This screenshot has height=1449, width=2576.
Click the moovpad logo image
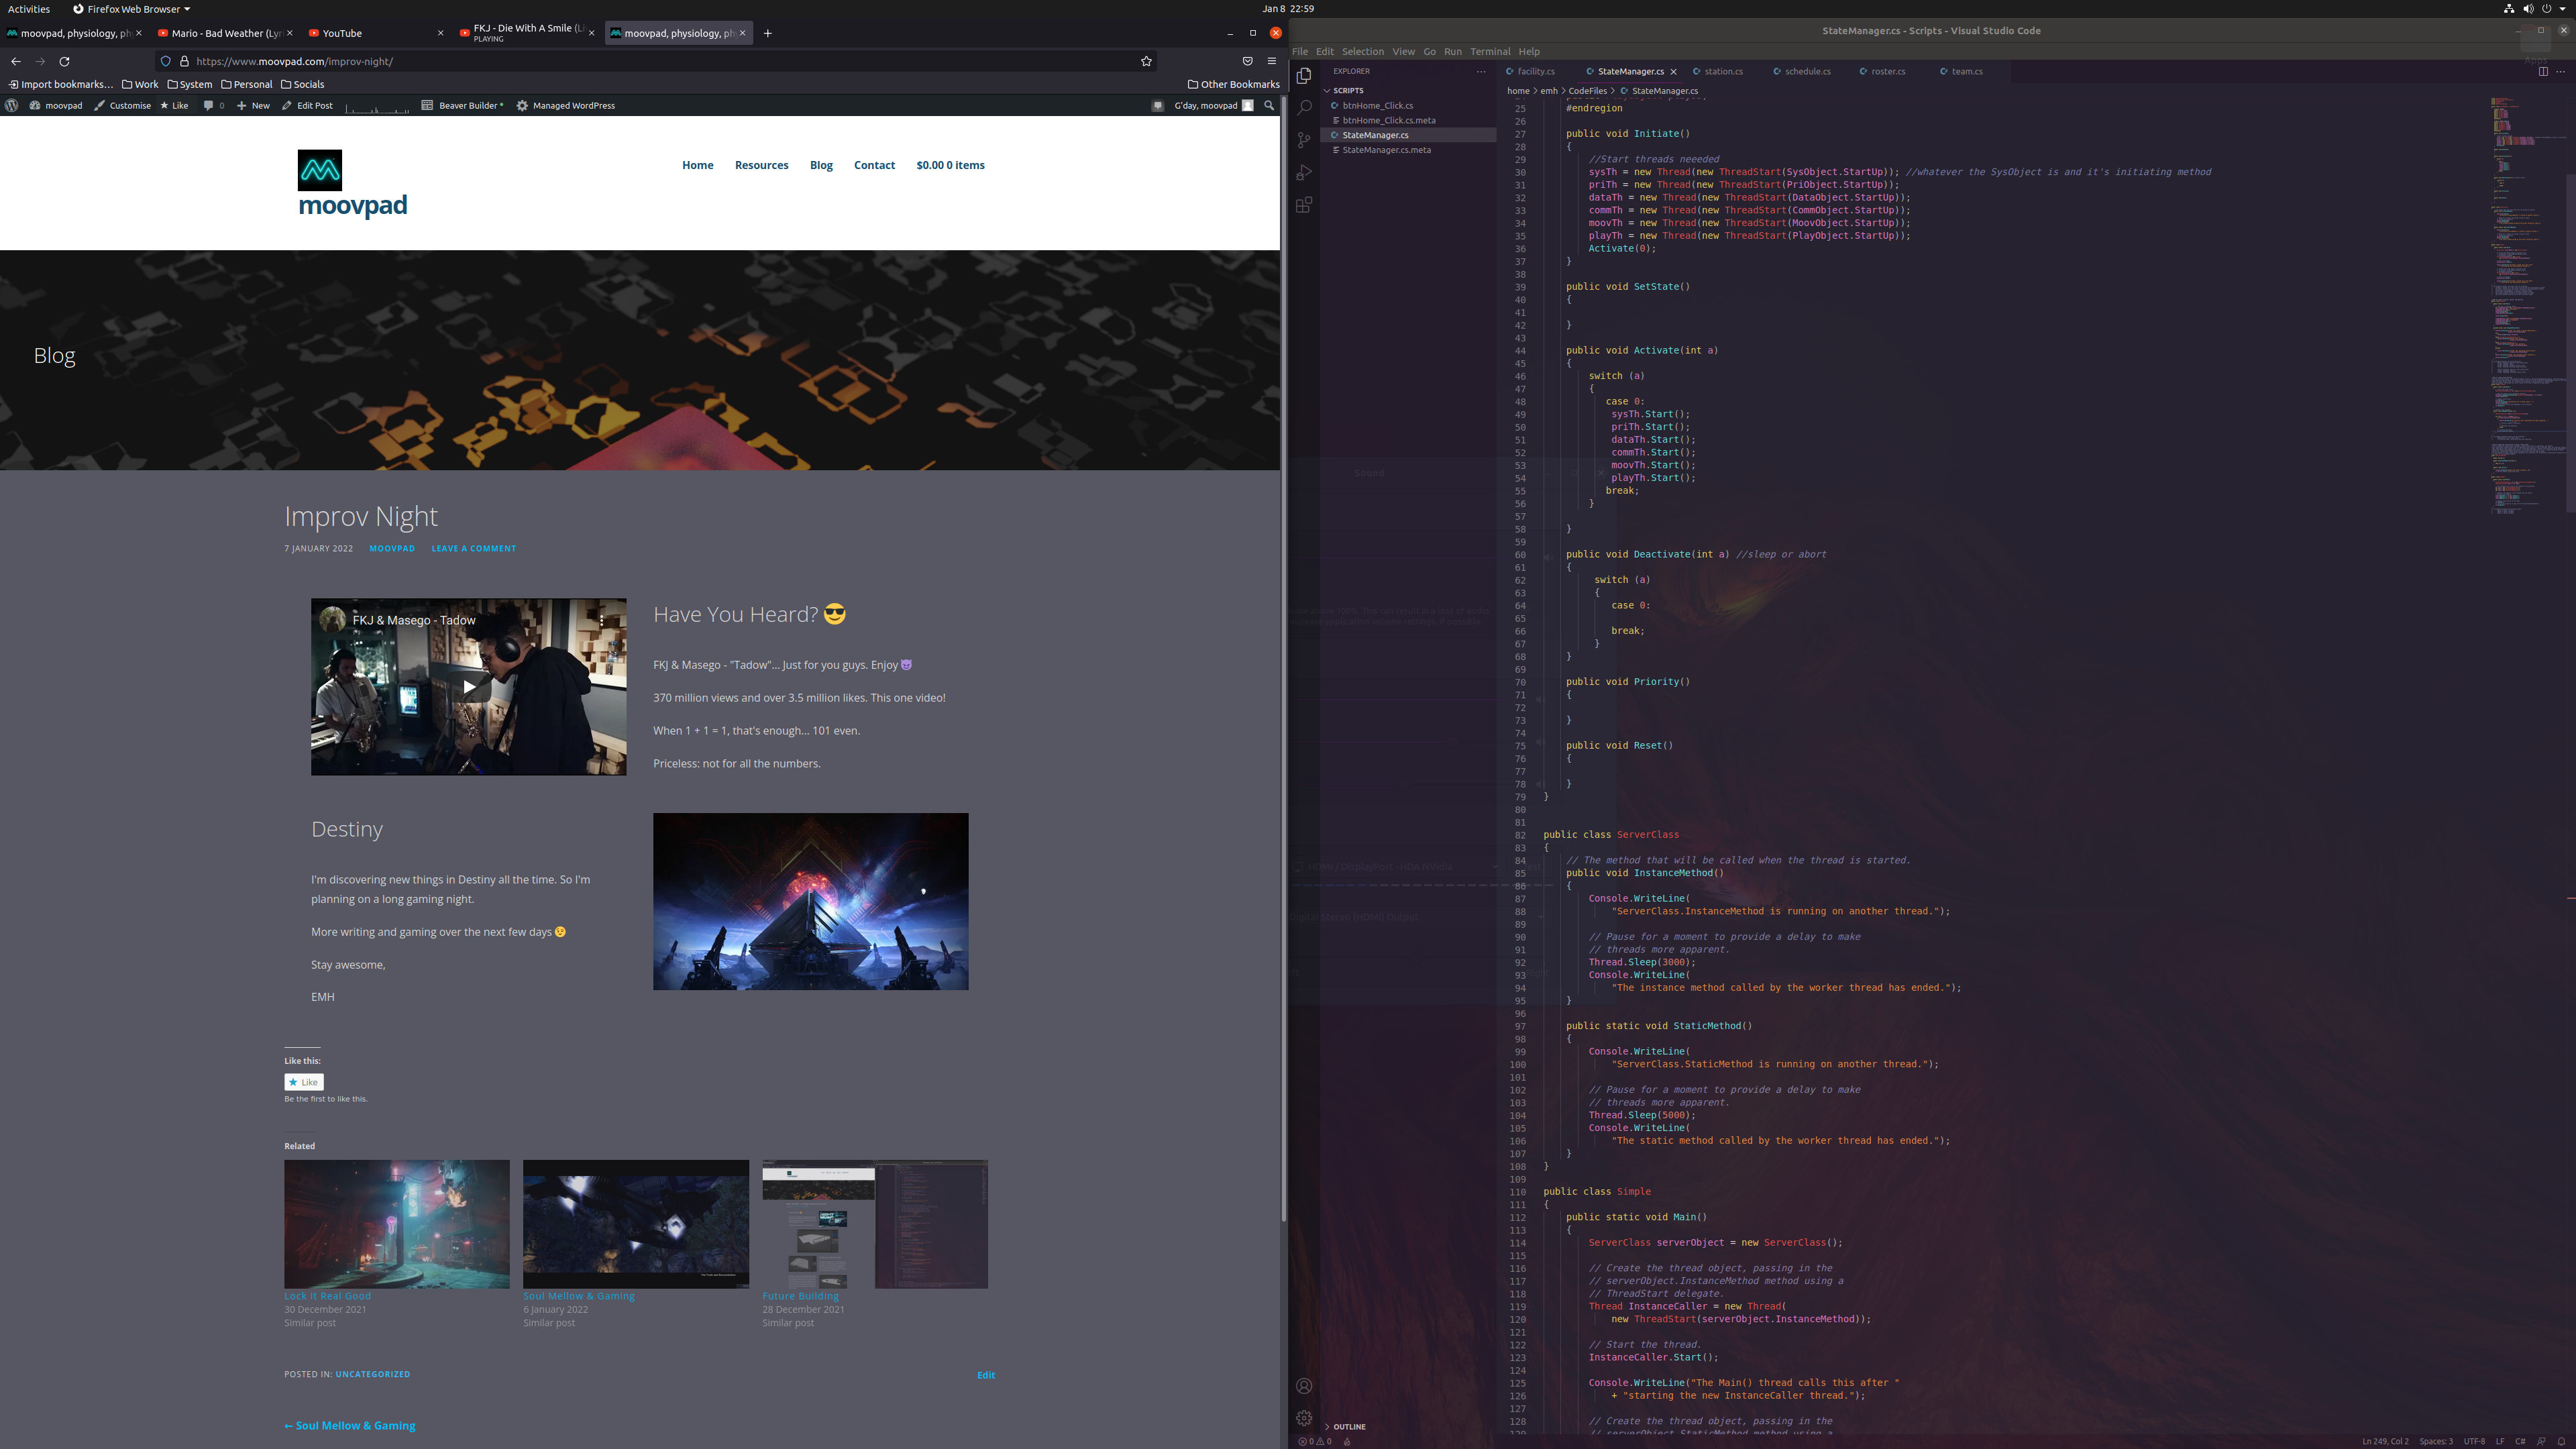(x=320, y=170)
